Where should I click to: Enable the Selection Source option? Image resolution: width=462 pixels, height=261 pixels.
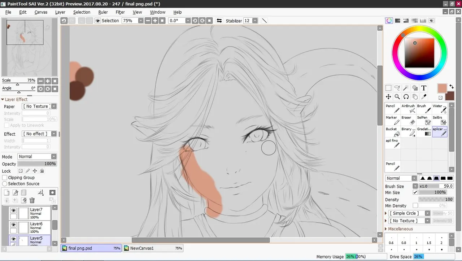click(x=5, y=184)
